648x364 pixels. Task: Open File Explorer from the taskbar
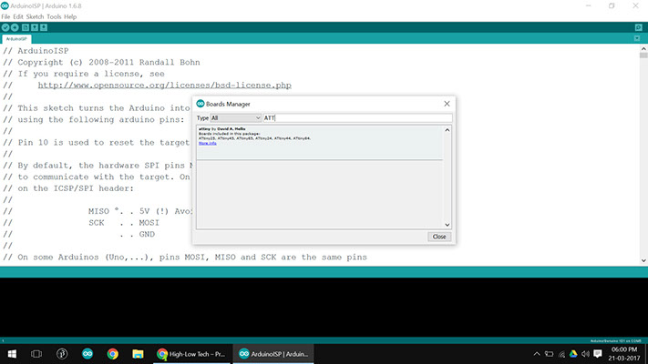138,354
